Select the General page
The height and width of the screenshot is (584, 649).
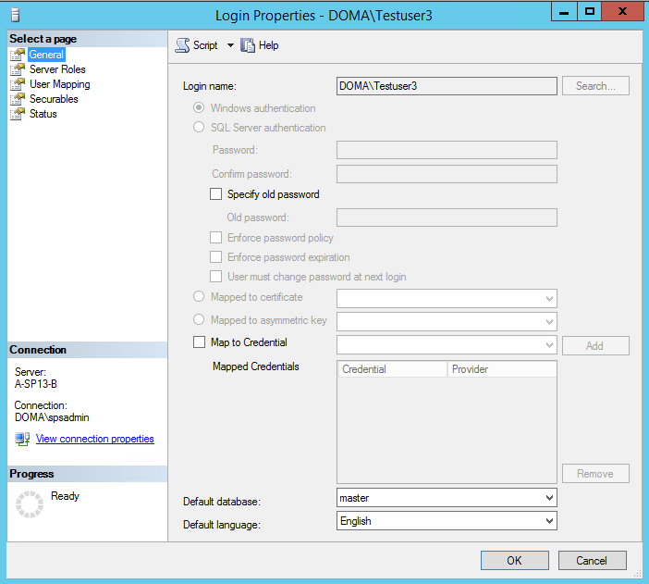click(46, 55)
